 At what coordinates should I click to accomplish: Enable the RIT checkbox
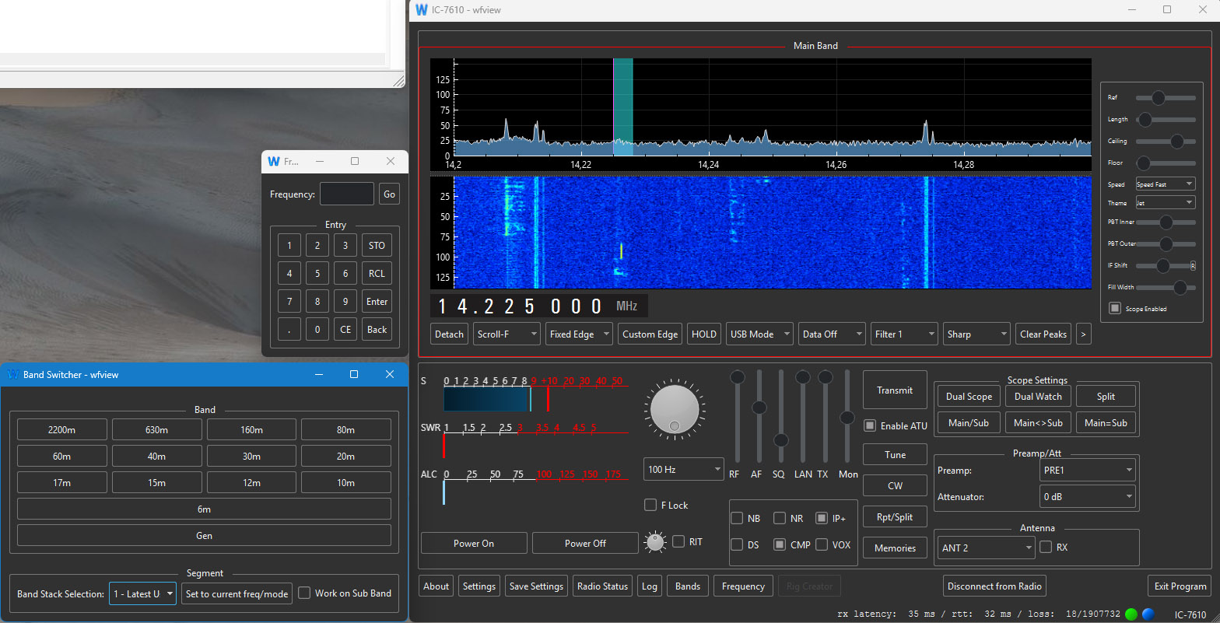pos(678,541)
